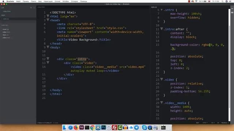Open the cloud app in the Dock
234x131 pixels.
pyautogui.click(x=131, y=127)
